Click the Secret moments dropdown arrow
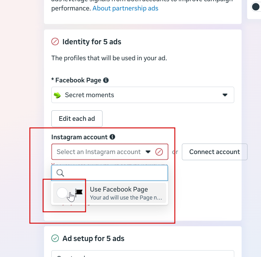 [225, 95]
